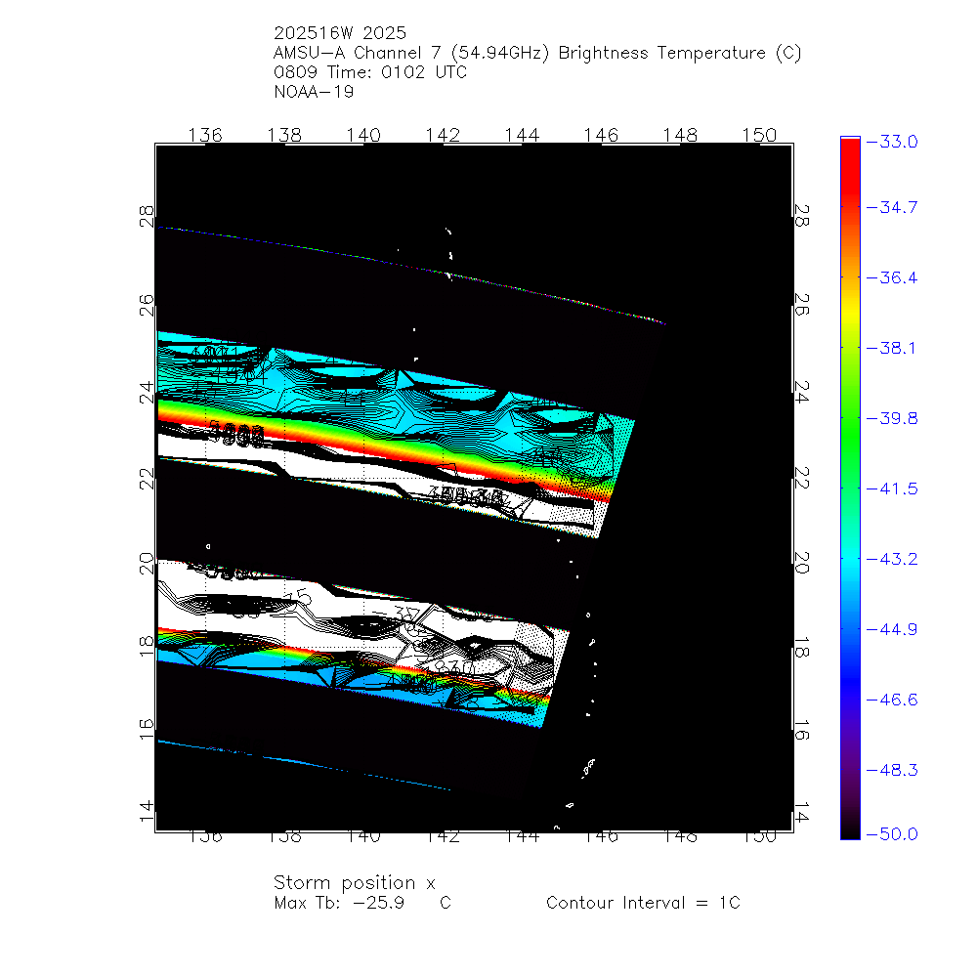
Task: Select the "Max Tb: -25.9 C" text
Action: click(x=362, y=903)
